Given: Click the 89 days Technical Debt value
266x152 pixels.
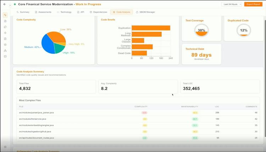Looking at the screenshot, I should pos(201,55).
